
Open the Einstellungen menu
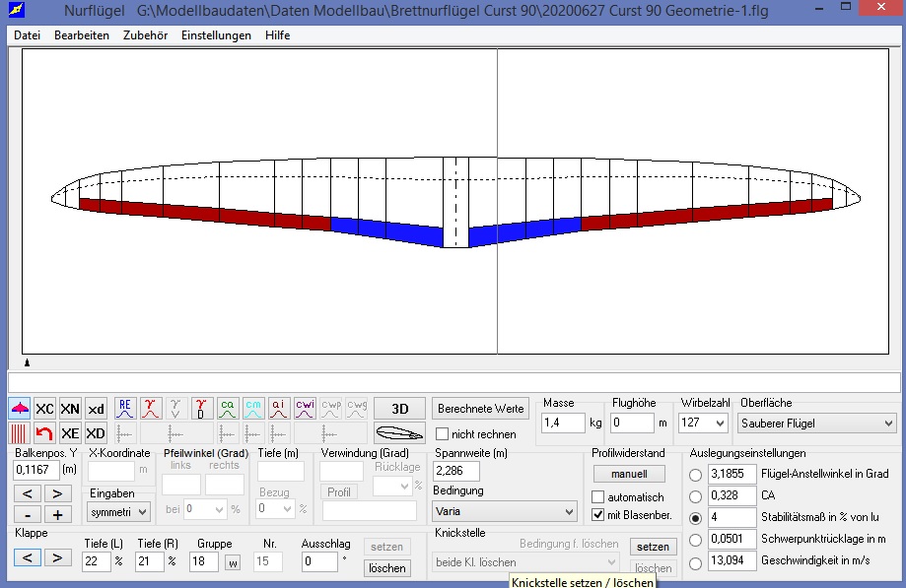216,35
